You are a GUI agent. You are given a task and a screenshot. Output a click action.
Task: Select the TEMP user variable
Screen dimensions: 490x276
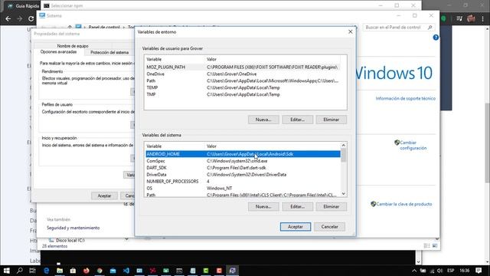tap(243, 87)
